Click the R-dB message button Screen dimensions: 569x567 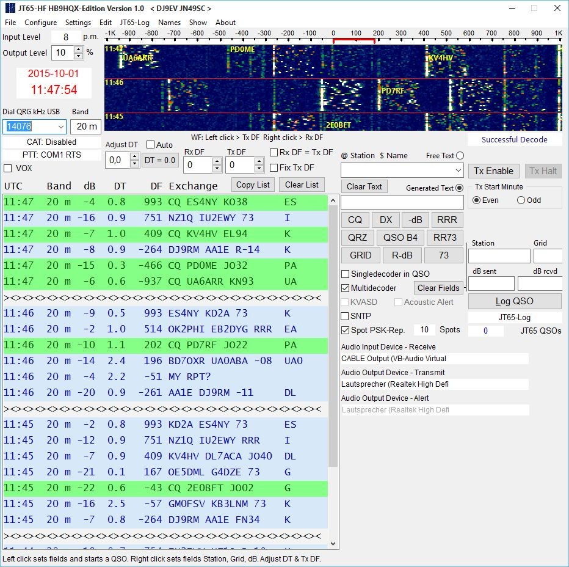pos(402,255)
